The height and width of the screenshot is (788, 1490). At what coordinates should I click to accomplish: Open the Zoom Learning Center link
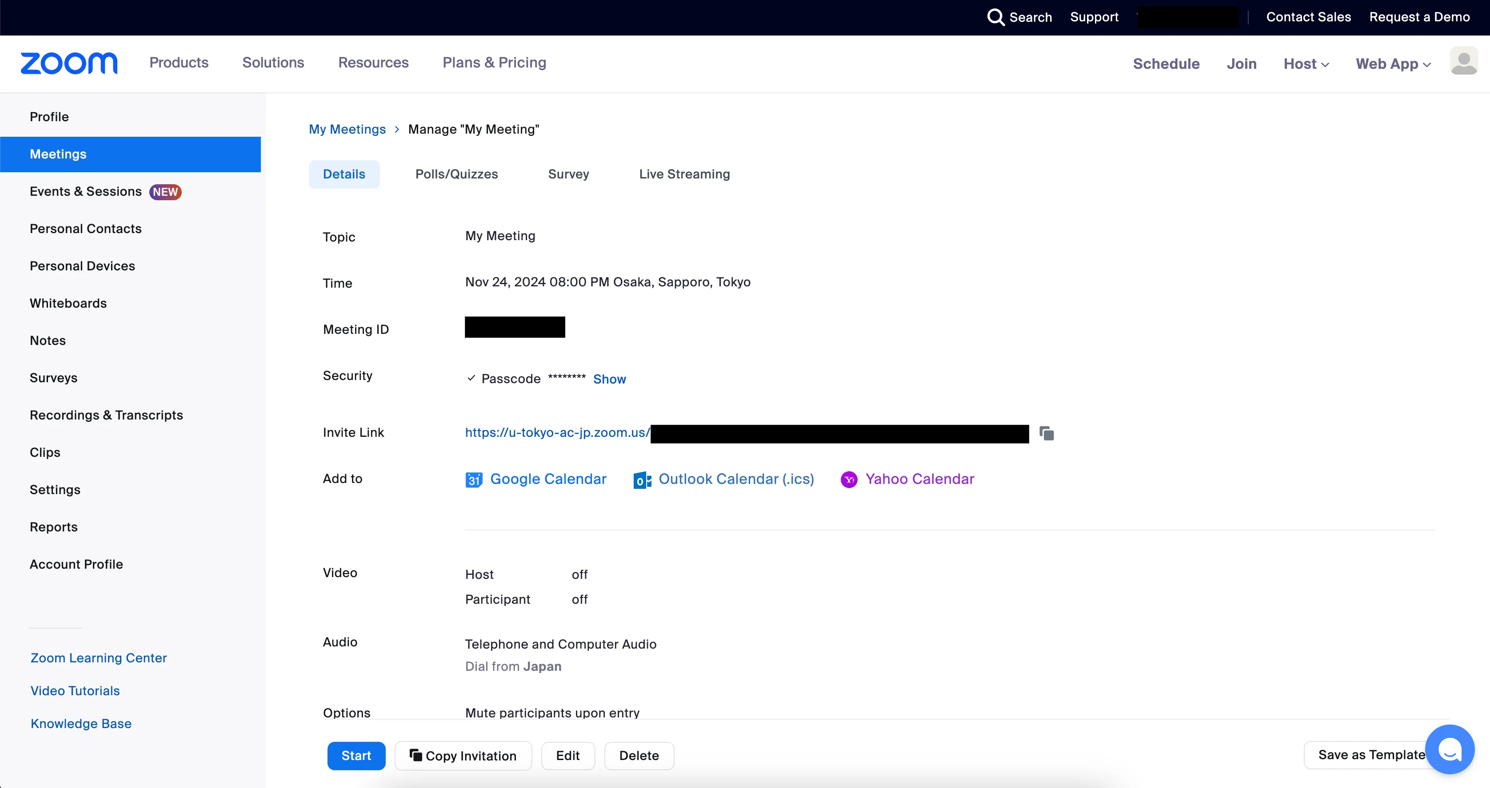[98, 658]
